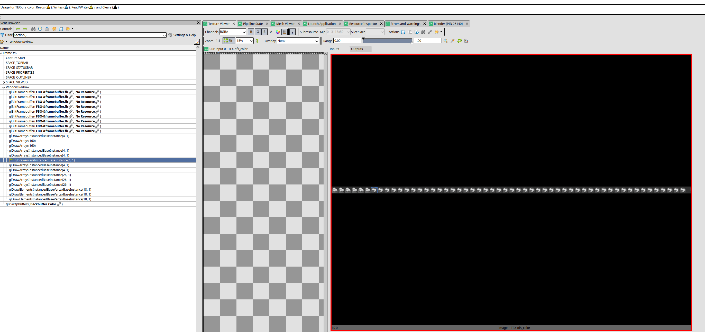Switch to the Mesh Viewer tab
Image resolution: width=705 pixels, height=332 pixels.
click(286, 24)
